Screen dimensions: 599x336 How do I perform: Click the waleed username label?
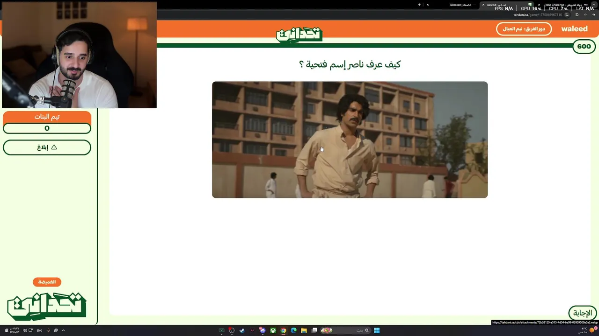pos(574,29)
